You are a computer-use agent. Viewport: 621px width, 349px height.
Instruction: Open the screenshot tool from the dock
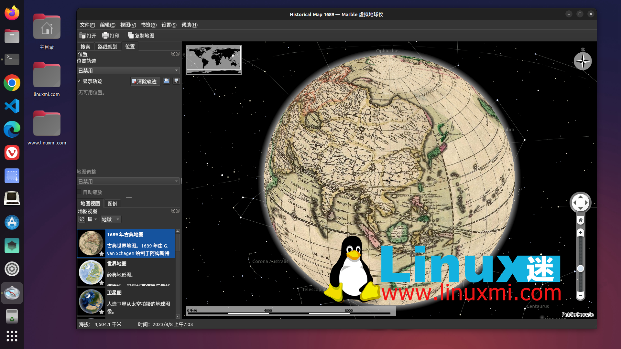[12, 176]
